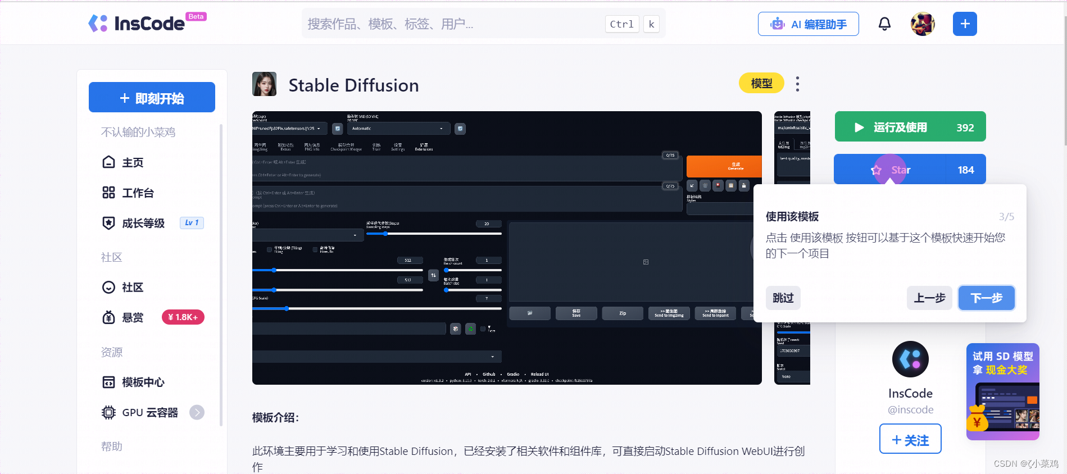Open 成长等级 in sidebar
Image resolution: width=1067 pixels, height=474 pixels.
click(143, 223)
